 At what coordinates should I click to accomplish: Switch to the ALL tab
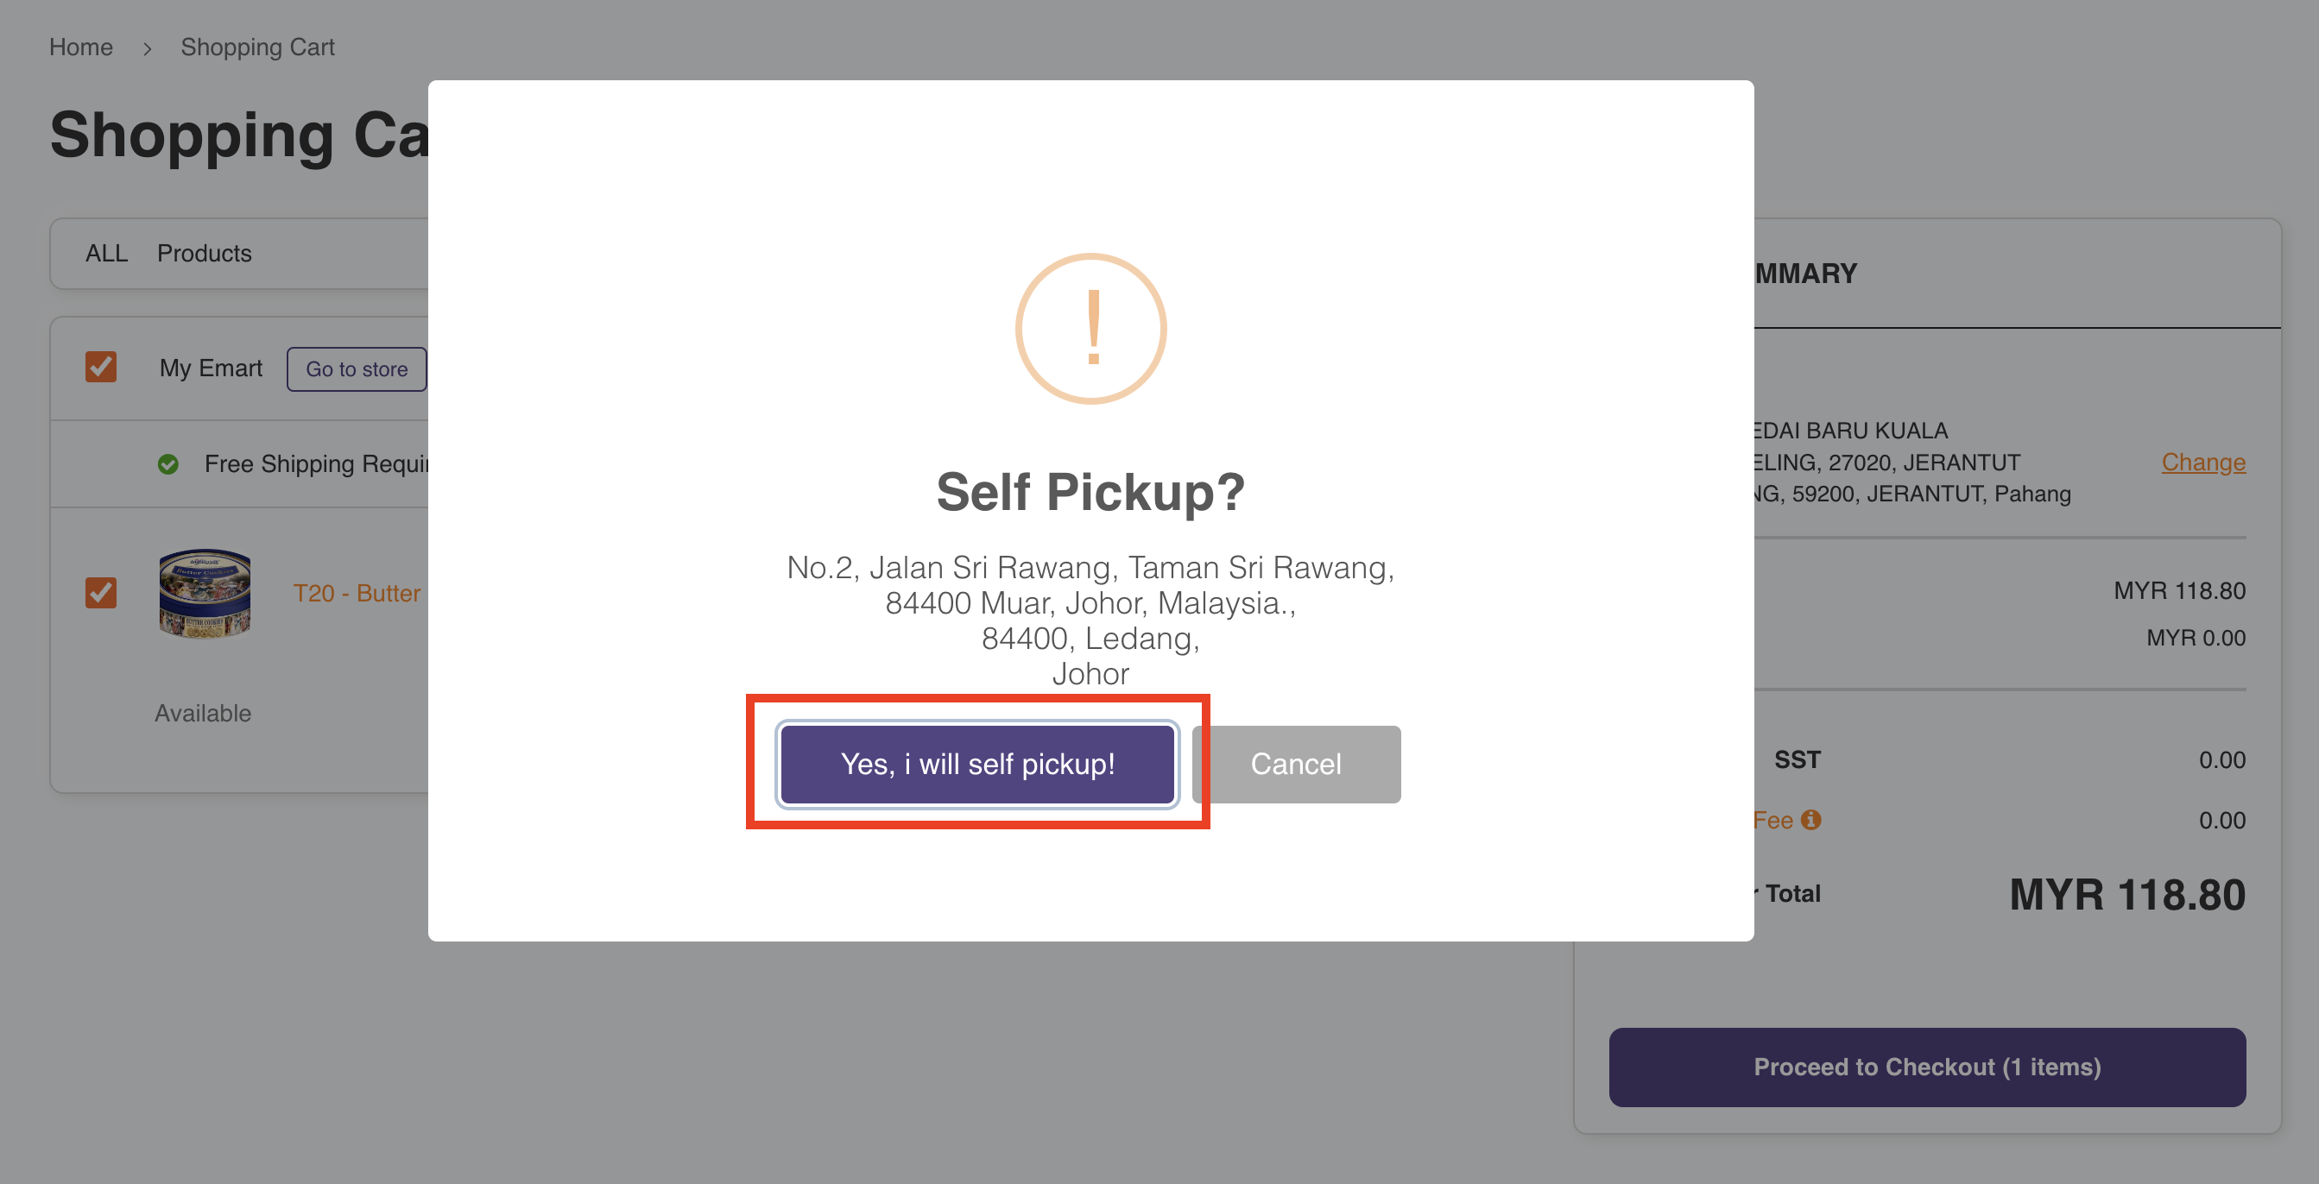click(x=106, y=254)
